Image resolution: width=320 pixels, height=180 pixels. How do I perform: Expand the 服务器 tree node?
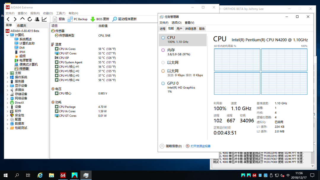[x=7, y=81]
